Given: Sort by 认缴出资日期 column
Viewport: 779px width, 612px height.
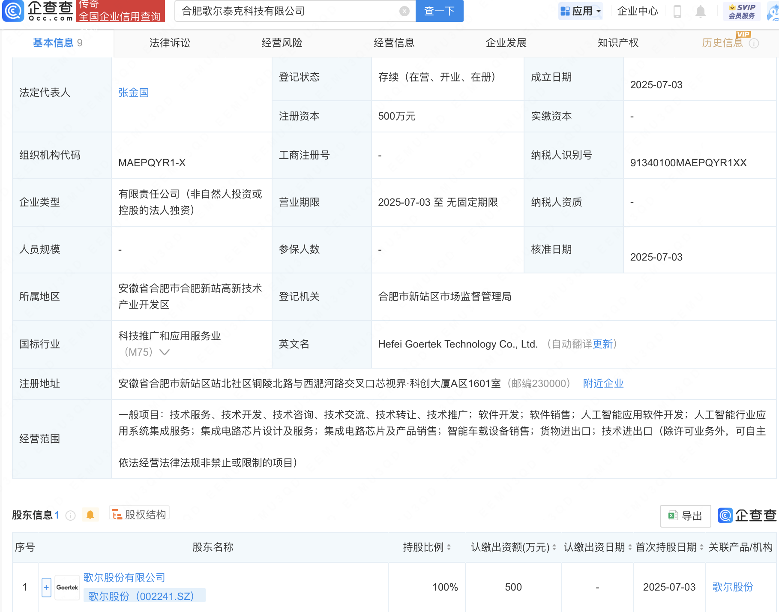Looking at the screenshot, I should (630, 547).
